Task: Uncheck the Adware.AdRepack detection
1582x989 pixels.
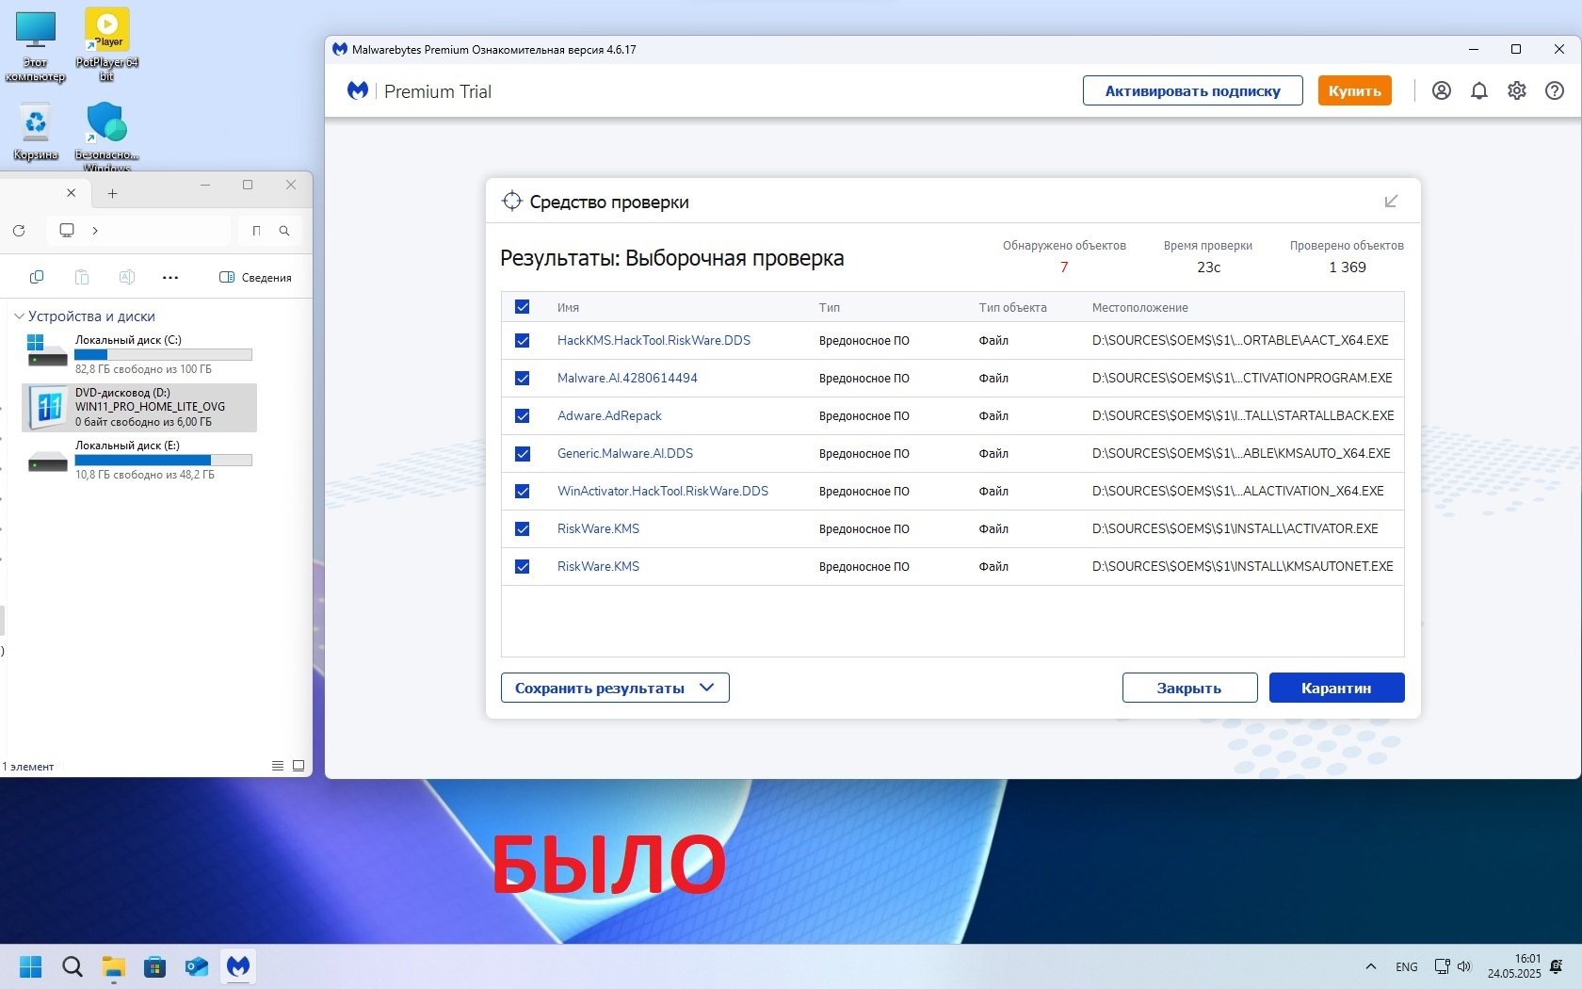Action: click(x=523, y=416)
